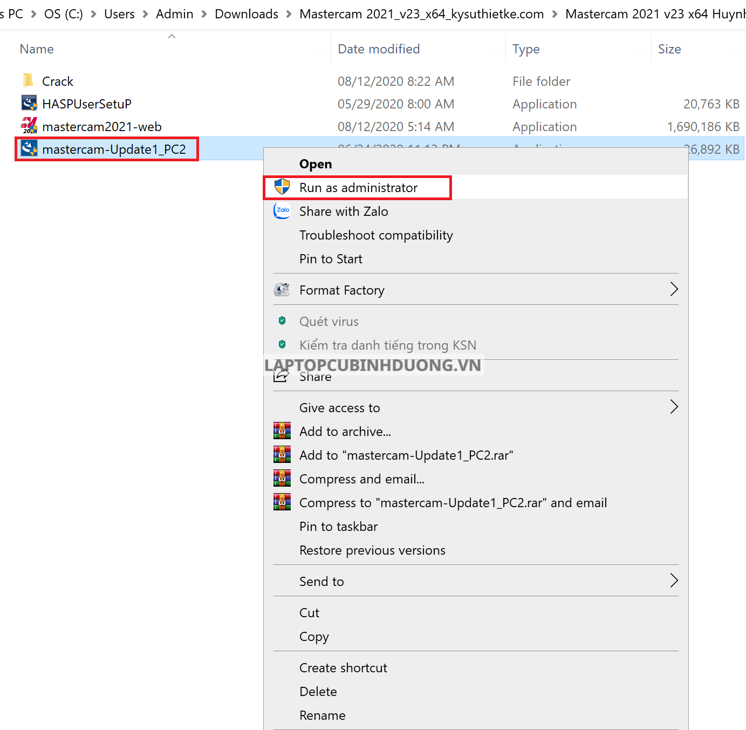The image size is (746, 730).
Task: Choose Create shortcut in the context menu
Action: (x=343, y=668)
